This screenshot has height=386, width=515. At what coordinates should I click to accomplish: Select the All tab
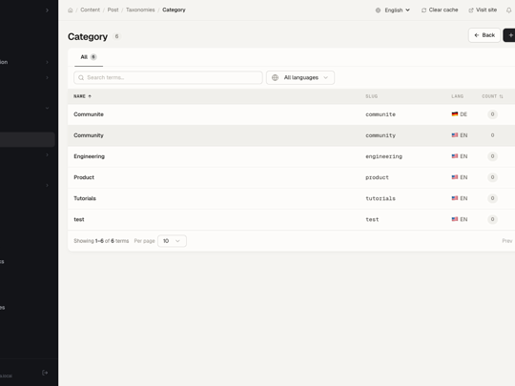click(89, 57)
